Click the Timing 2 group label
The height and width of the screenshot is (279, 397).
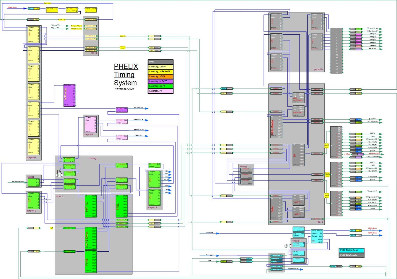93,158
